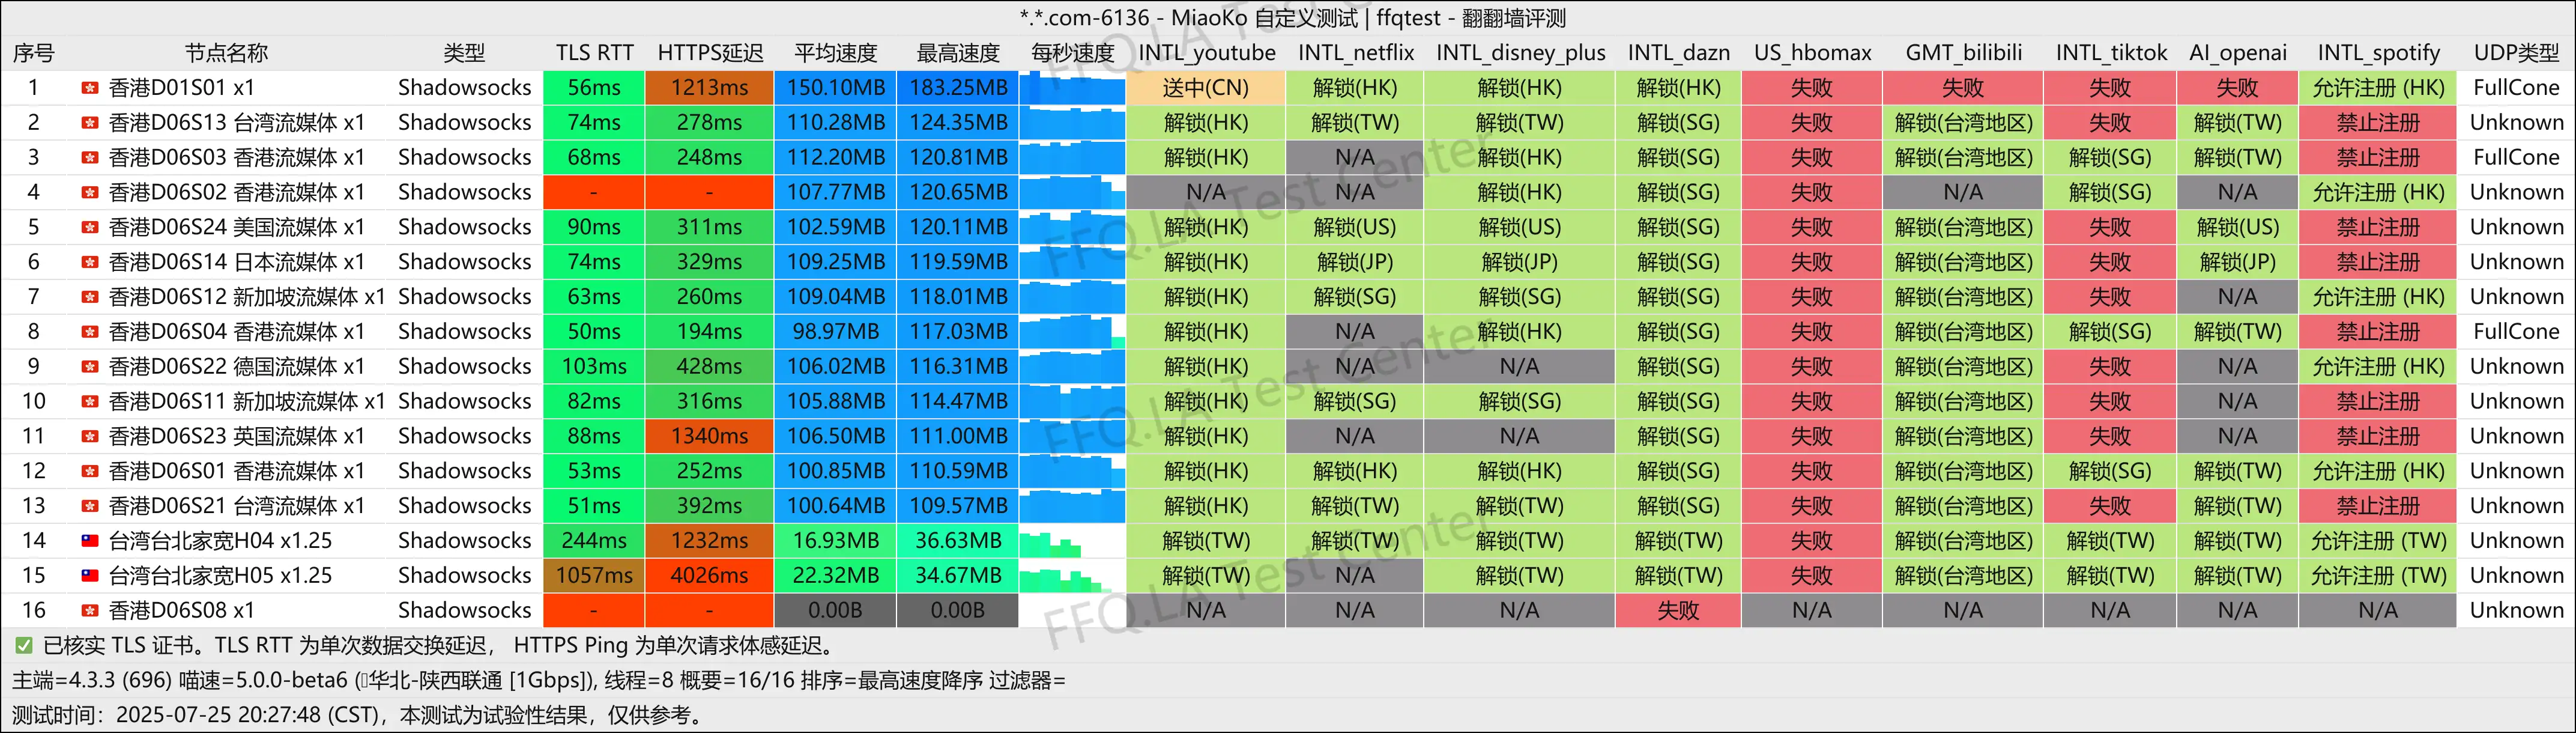Click the flag icon beside 香港D06S03 香港流媒体 x1
The width and height of the screenshot is (2576, 733).
tap(89, 158)
